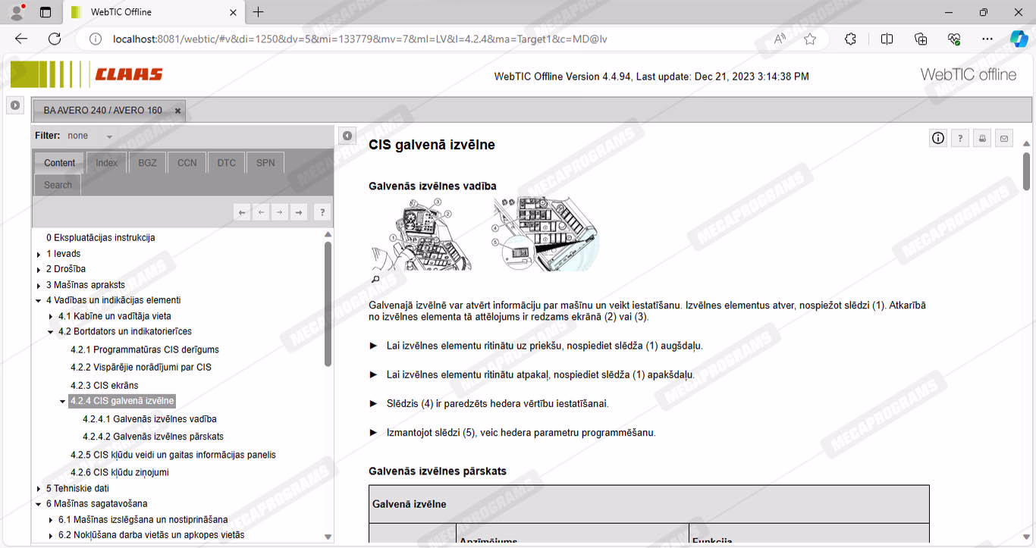The width and height of the screenshot is (1036, 548).
Task: Collapse navigation pane with arrow beside heading
Action: tap(347, 136)
